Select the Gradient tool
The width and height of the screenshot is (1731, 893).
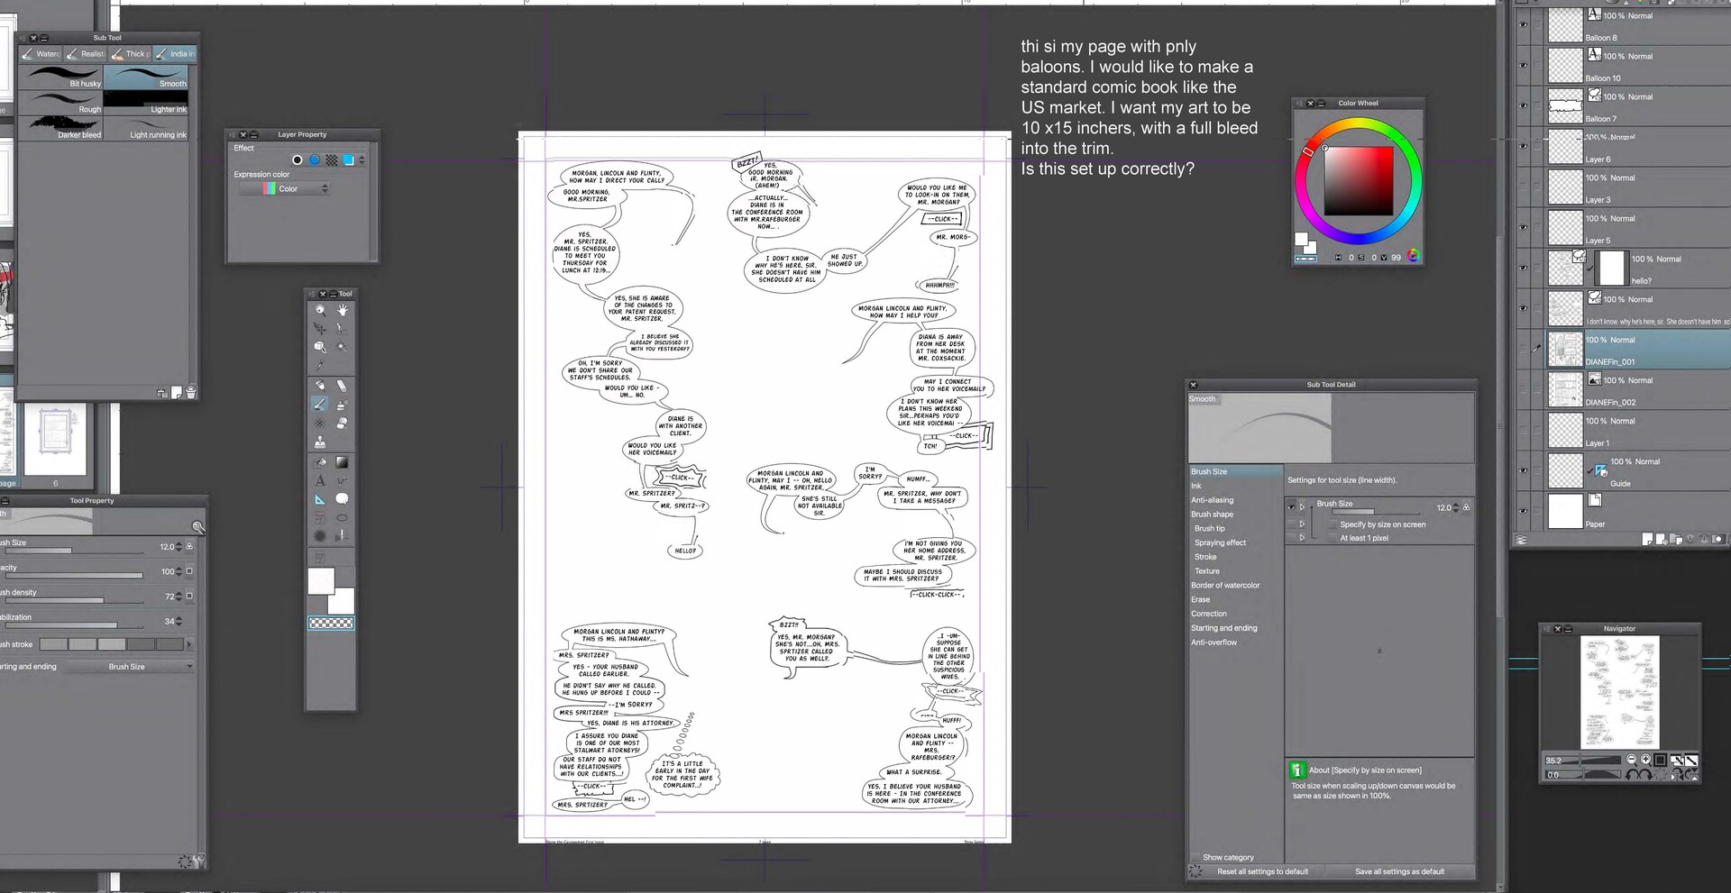[341, 462]
